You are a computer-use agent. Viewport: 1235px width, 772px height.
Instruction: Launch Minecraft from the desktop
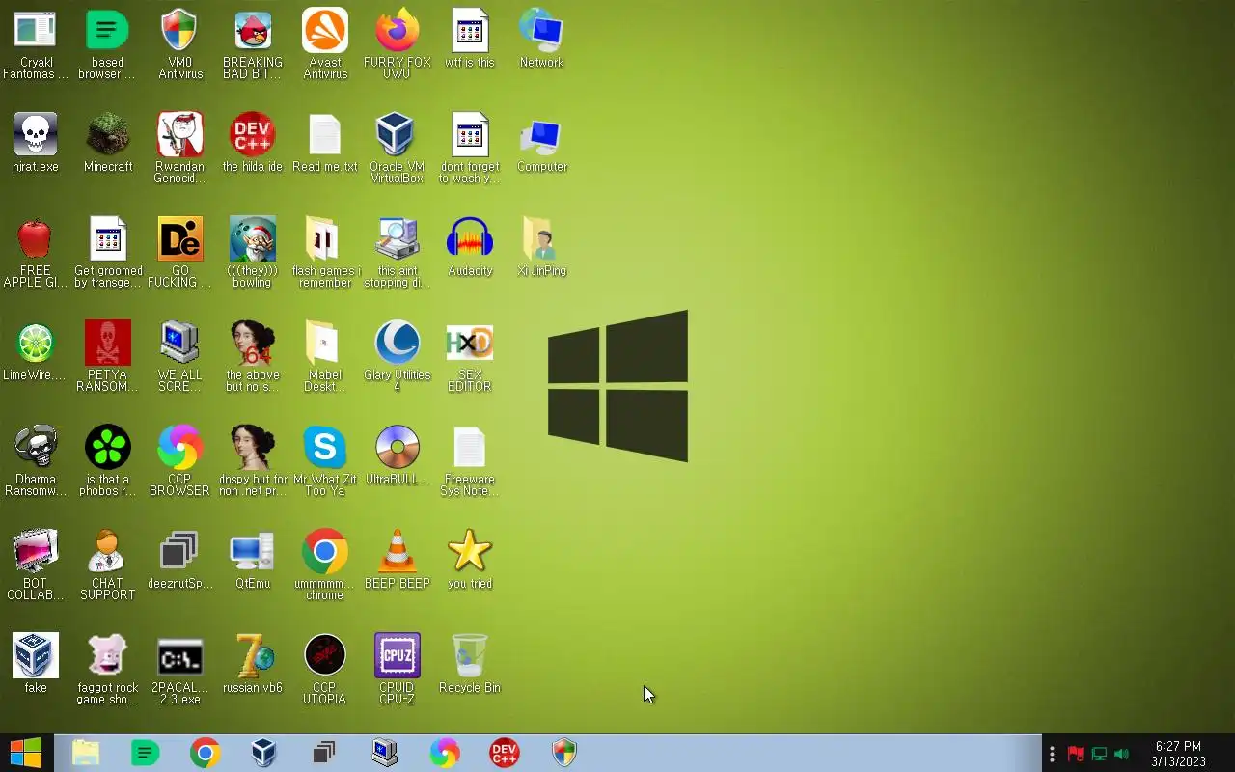pyautogui.click(x=107, y=135)
